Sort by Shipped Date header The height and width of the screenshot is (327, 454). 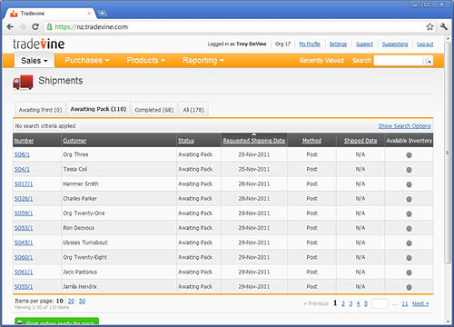pyautogui.click(x=360, y=141)
